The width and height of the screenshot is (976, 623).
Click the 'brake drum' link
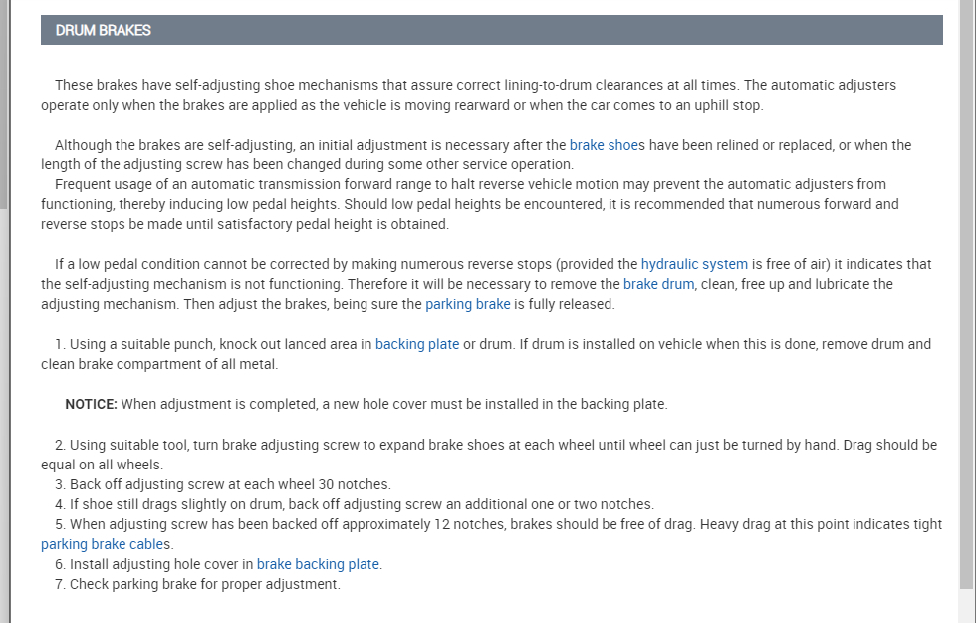[x=658, y=284]
